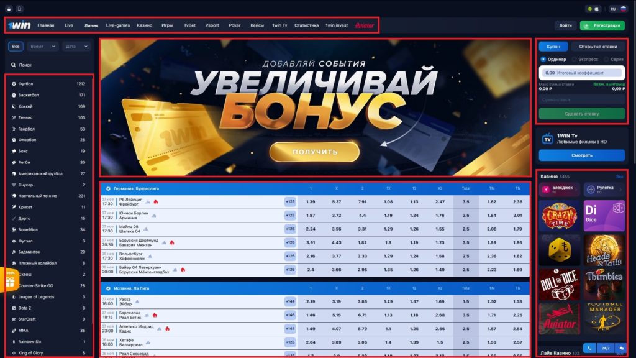Click the Android app download icon

pyautogui.click(x=590, y=9)
